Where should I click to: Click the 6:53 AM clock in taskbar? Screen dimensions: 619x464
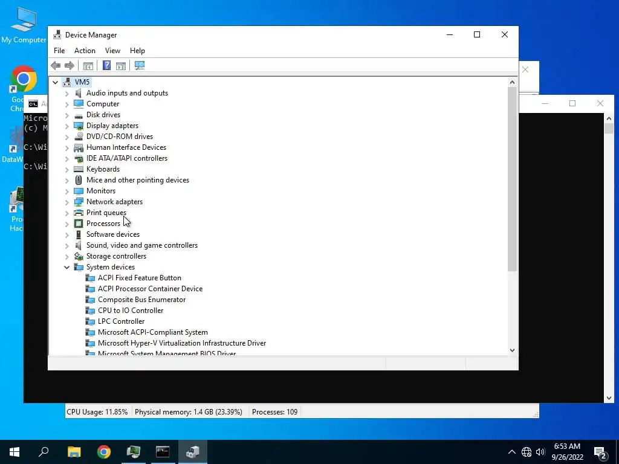[567, 446]
